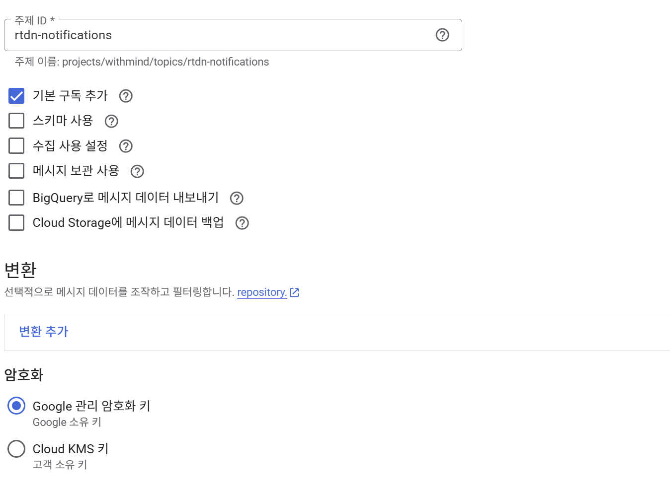Open help for 수집 사용 설정
This screenshot has height=490, width=670.
pyautogui.click(x=126, y=146)
